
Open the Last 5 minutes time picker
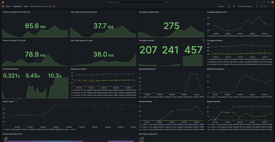click(246, 6)
